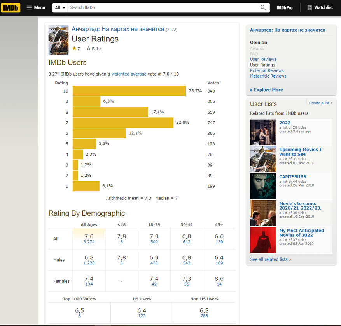Click the rating 7 bar
This screenshot has height=326, width=341.
coord(123,123)
